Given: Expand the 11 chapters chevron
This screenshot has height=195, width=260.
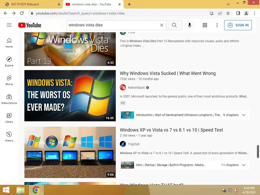Looking at the screenshot, I should click(243, 165).
